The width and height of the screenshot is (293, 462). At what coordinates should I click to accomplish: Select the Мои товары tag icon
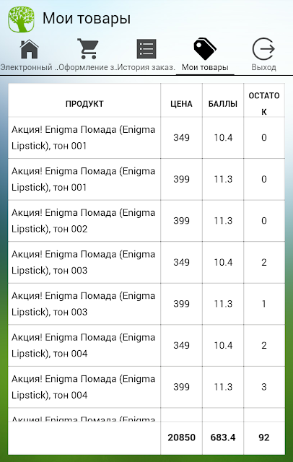coord(205,48)
